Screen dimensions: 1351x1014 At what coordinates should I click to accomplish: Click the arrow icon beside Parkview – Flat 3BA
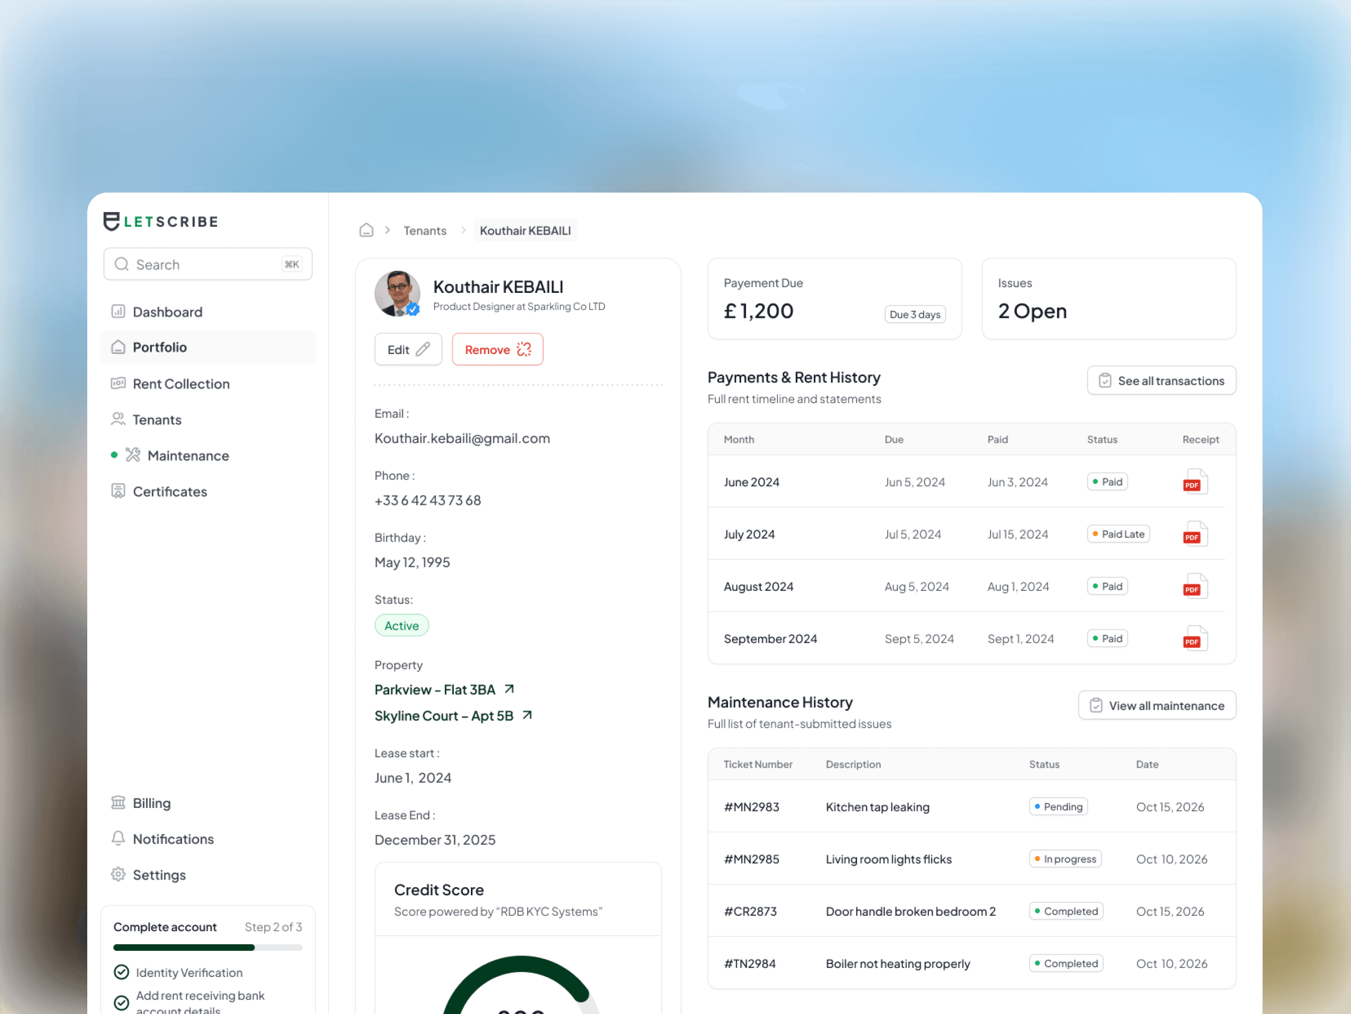click(x=510, y=689)
